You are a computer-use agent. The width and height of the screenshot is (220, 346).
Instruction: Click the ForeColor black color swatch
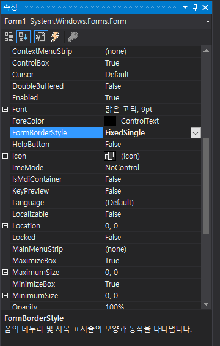[110, 121]
